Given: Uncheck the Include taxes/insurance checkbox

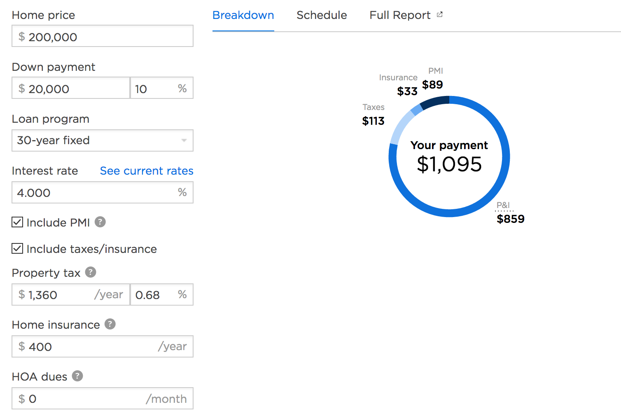Looking at the screenshot, I should click(x=17, y=249).
